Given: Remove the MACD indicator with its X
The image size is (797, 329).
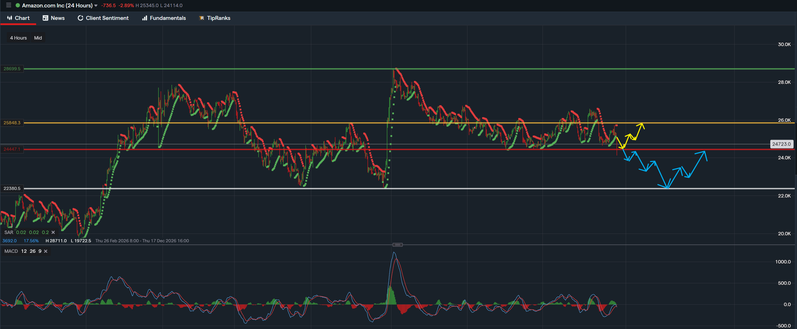Looking at the screenshot, I should pyautogui.click(x=46, y=251).
